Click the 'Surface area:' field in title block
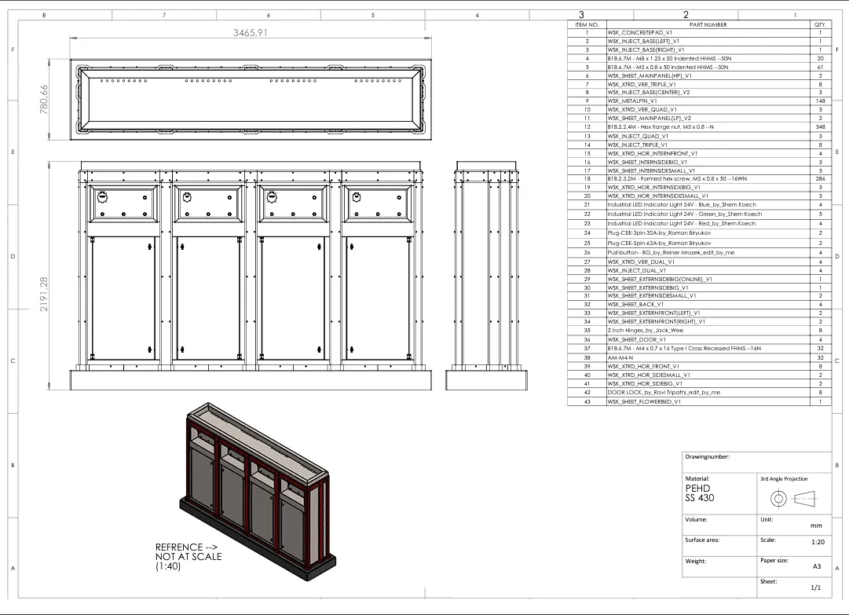Viewport: 849px width, 615px height. [x=719, y=546]
